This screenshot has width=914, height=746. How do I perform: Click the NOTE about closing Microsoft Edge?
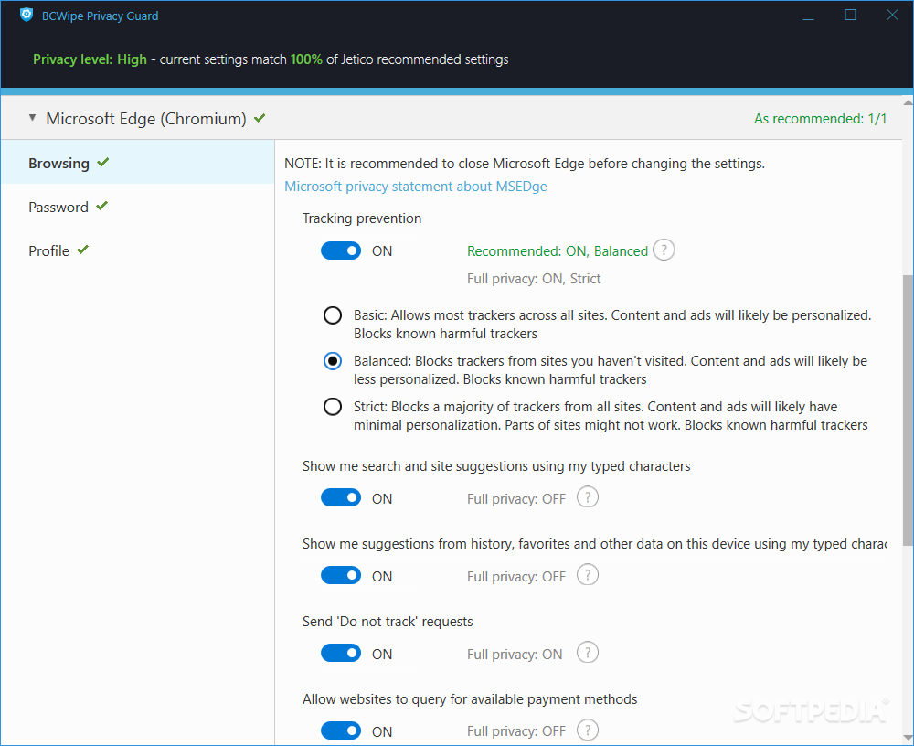coord(525,164)
